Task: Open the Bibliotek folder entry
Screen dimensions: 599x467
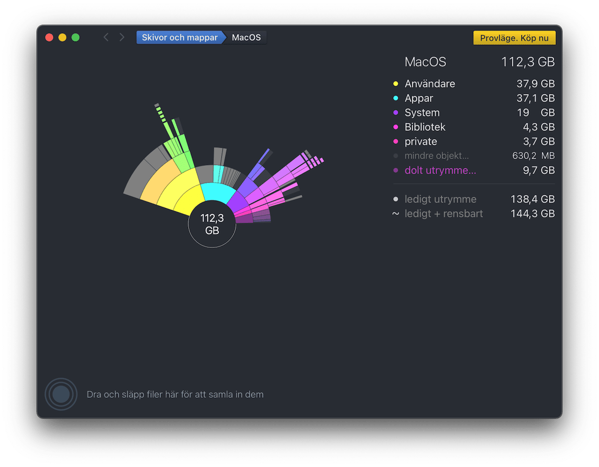Action: [473, 127]
